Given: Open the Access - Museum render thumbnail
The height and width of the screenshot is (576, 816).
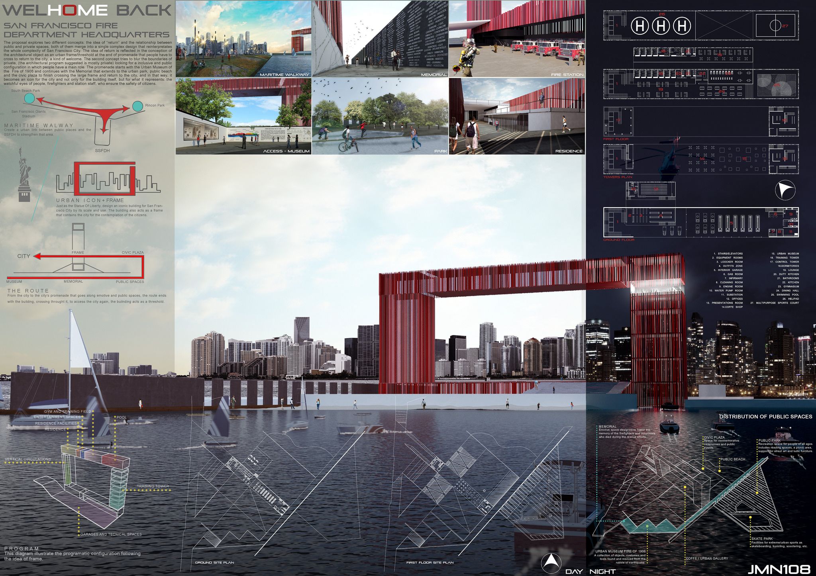Looking at the screenshot, I should click(243, 116).
